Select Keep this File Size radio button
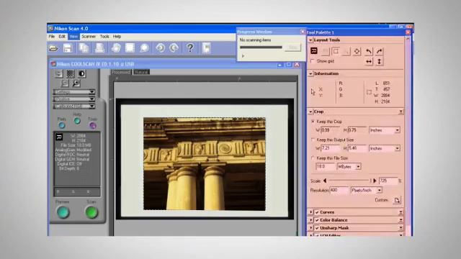The height and width of the screenshot is (259, 461). pyautogui.click(x=313, y=158)
